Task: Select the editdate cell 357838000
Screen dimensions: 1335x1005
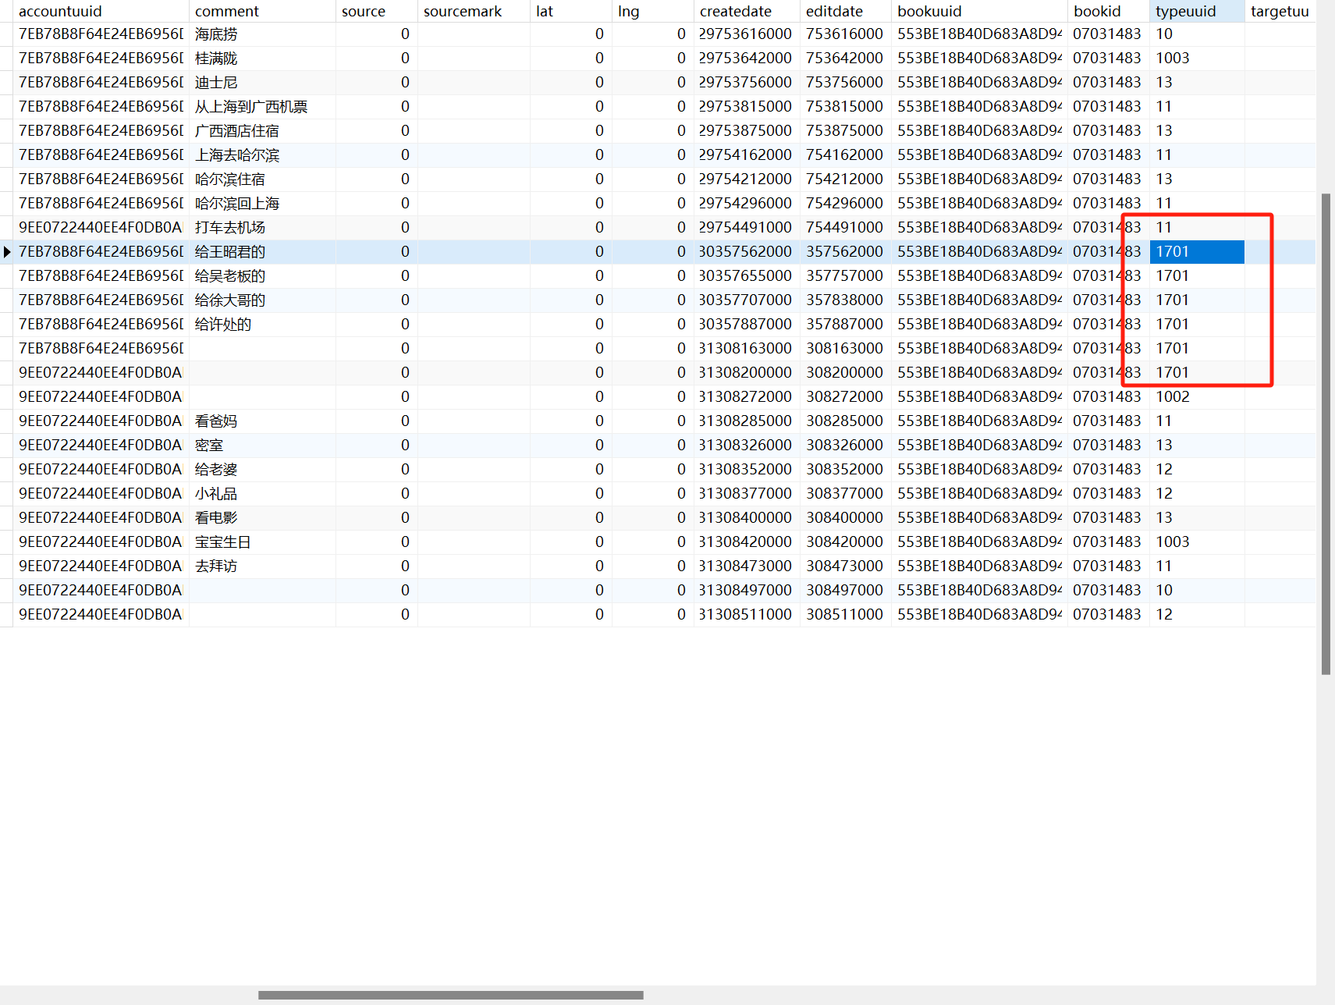Action: click(844, 300)
